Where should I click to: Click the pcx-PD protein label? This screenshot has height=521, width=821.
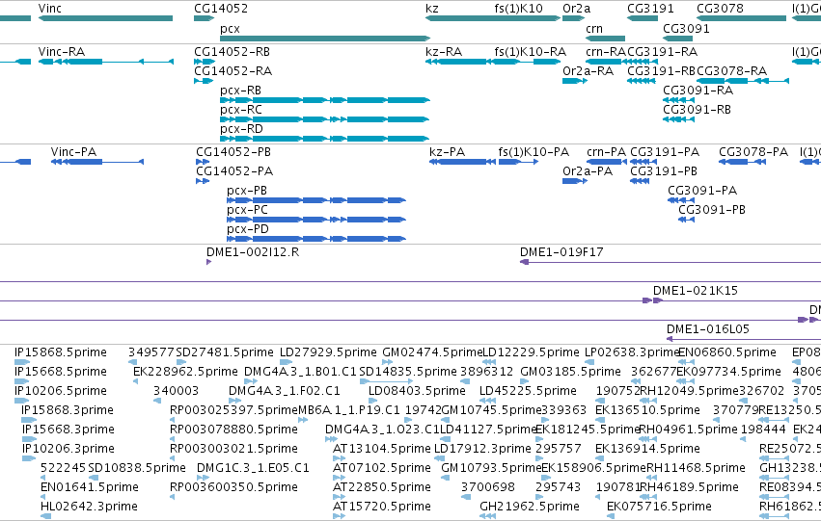click(248, 229)
